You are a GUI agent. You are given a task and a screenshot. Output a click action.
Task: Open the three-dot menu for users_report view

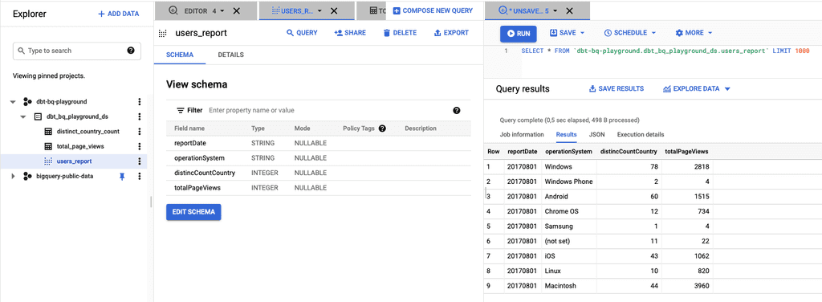(140, 161)
